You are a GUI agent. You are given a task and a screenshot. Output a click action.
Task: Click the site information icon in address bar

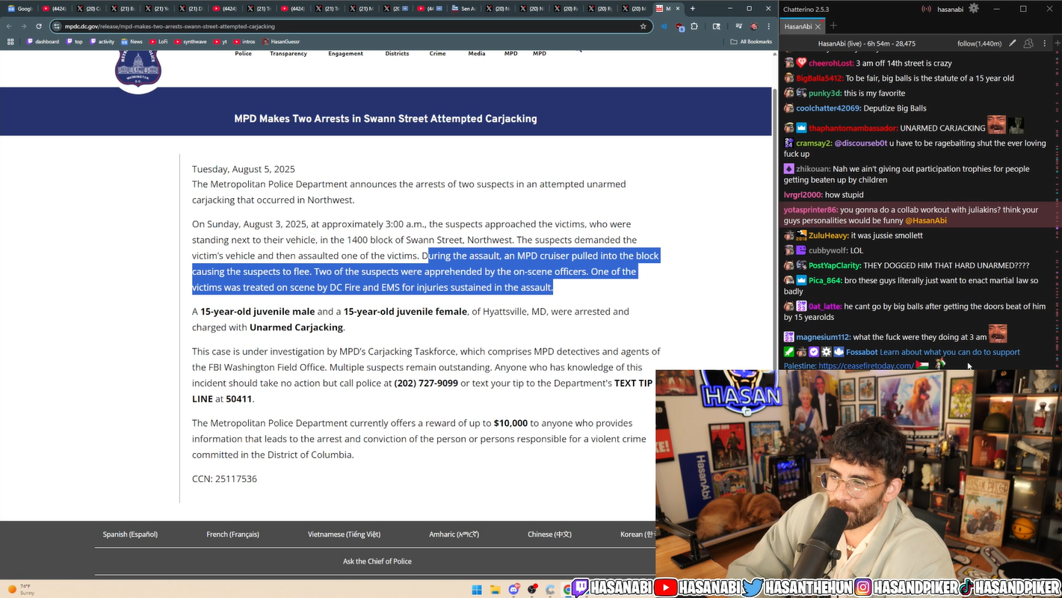pos(57,26)
